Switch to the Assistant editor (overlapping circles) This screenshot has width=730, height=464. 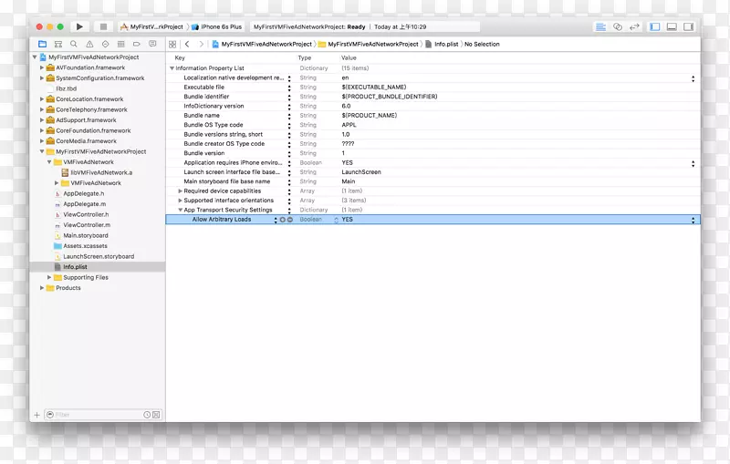pos(618,27)
